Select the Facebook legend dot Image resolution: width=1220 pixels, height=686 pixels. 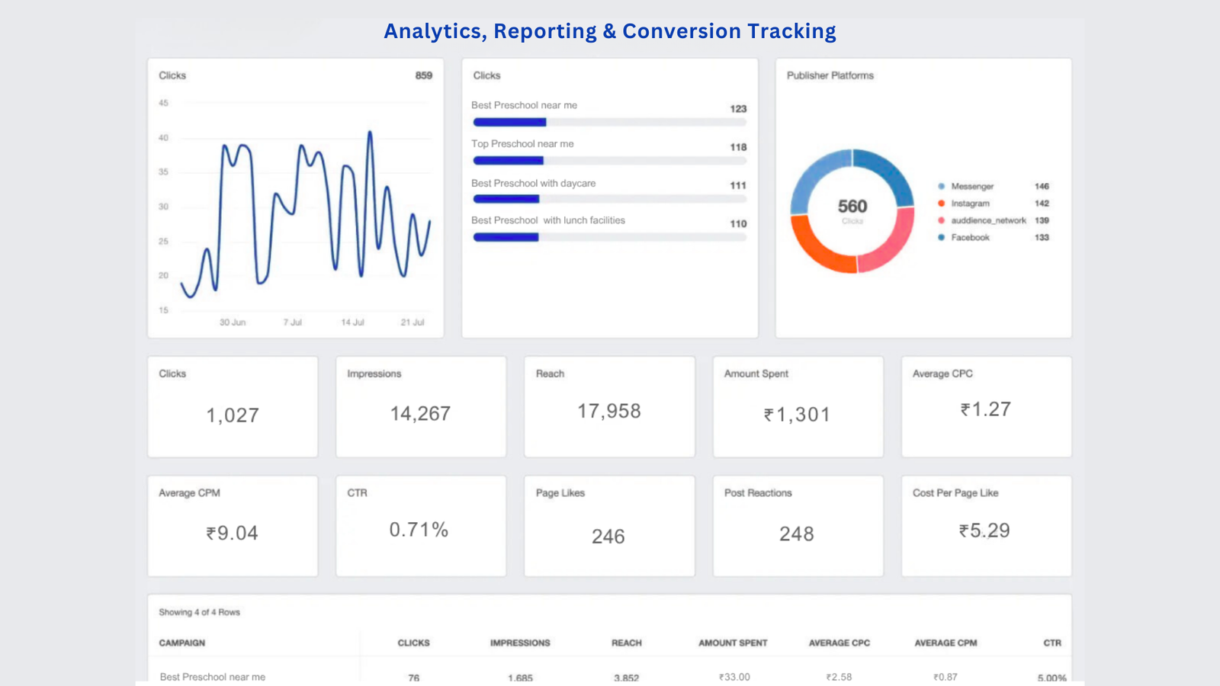tap(943, 237)
